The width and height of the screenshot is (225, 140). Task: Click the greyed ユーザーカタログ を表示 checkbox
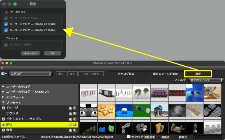[x=6, y=18]
